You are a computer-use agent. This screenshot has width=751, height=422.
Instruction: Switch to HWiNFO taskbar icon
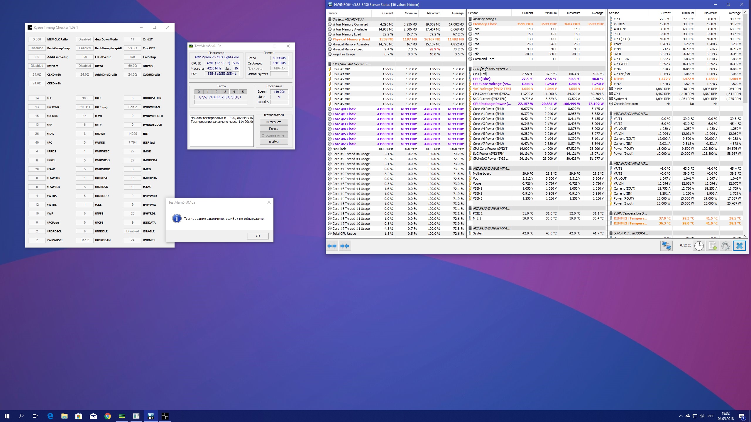pos(151,416)
